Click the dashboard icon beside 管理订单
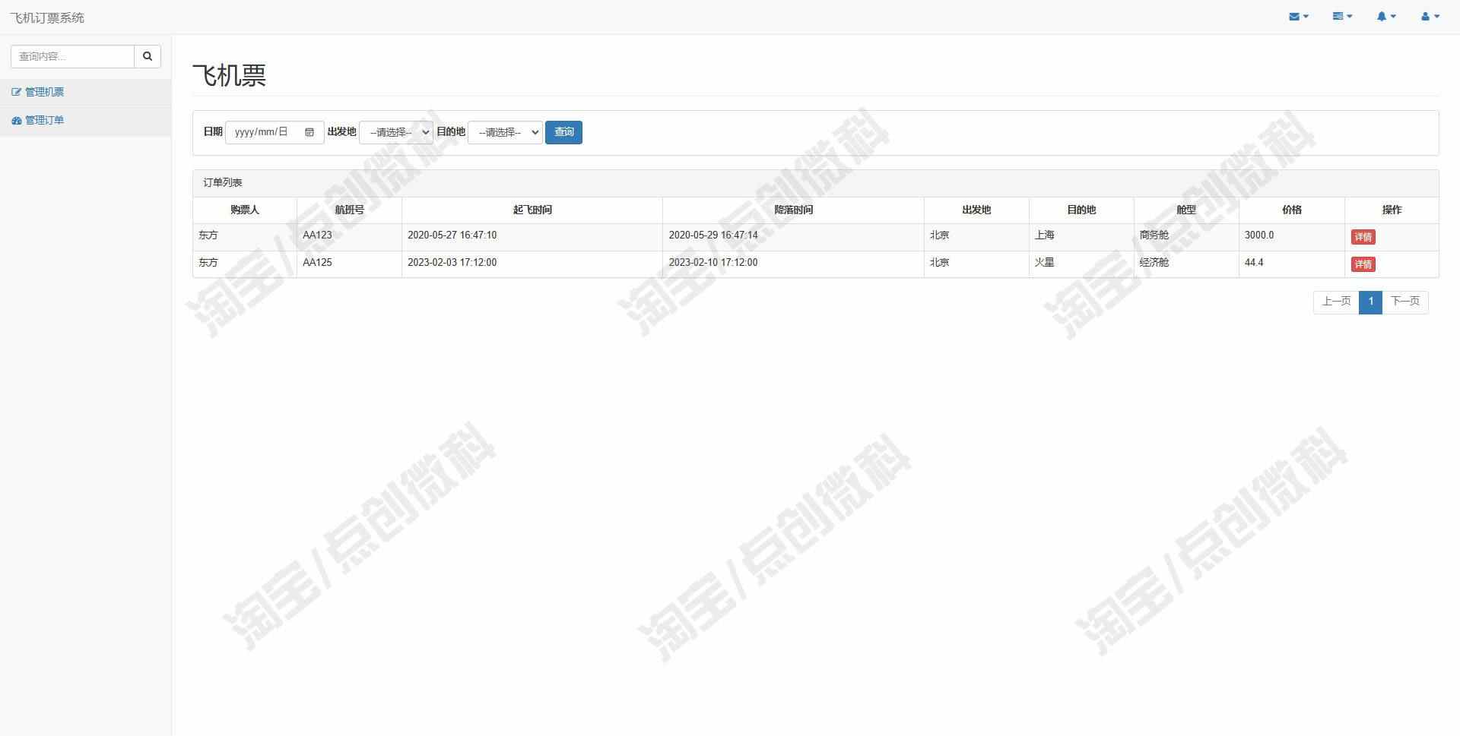The width and height of the screenshot is (1460, 736). (16, 120)
